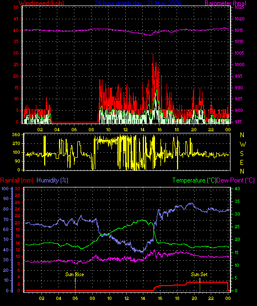Click the 990 barometer axis value
The height and width of the screenshot is (306, 257).
coord(239,88)
